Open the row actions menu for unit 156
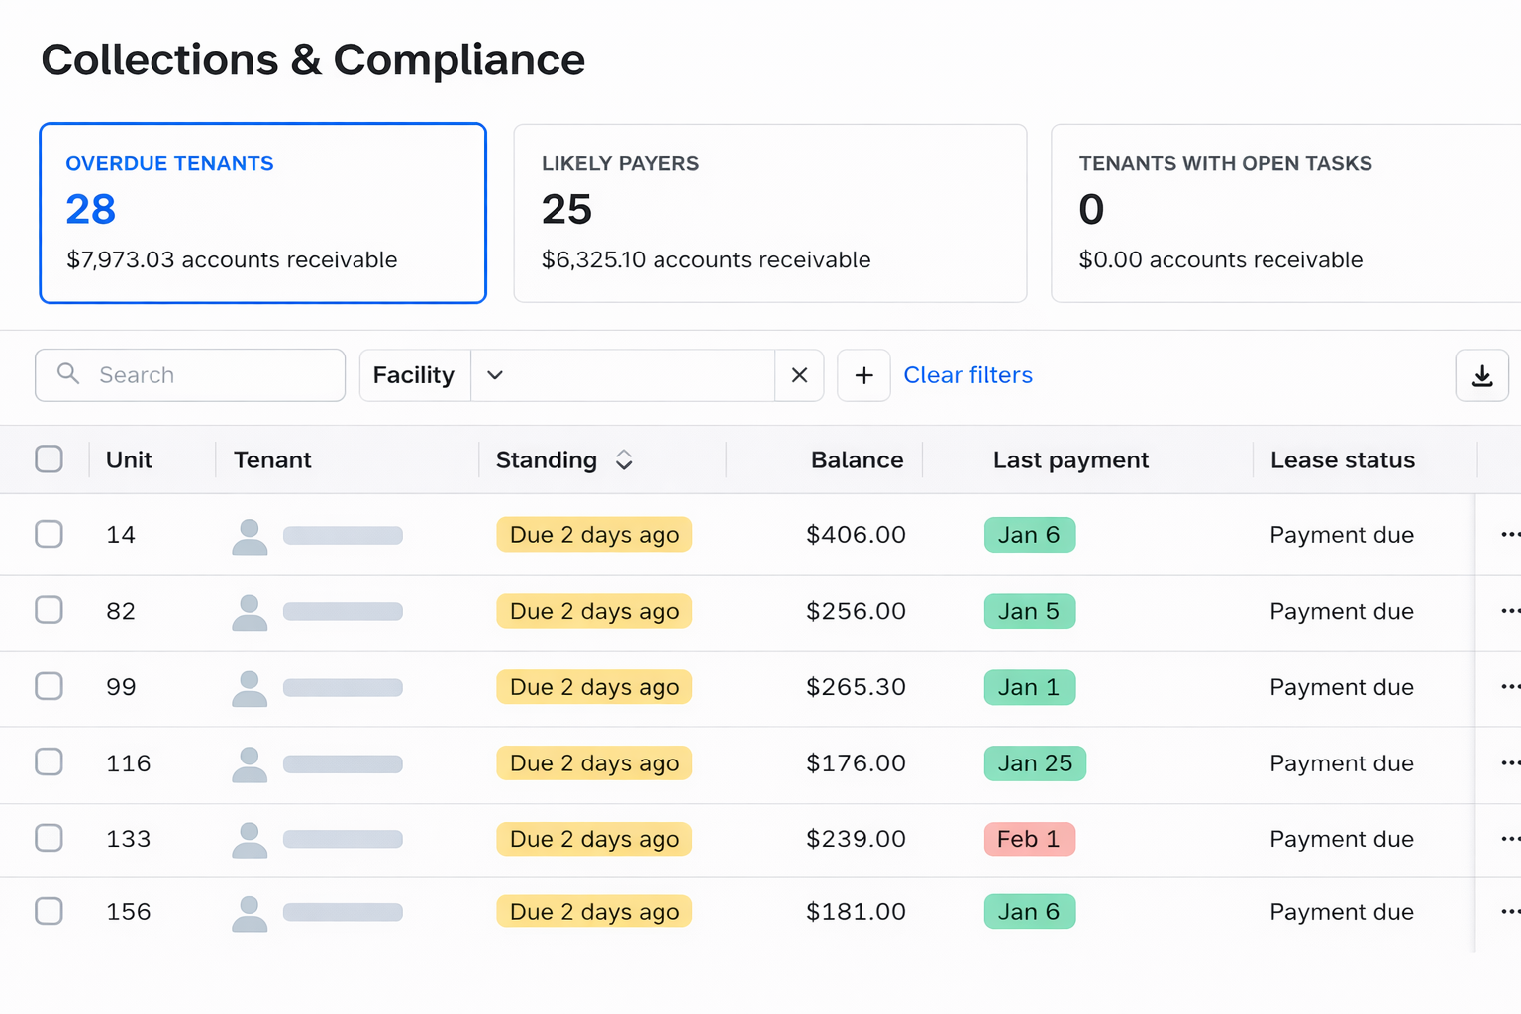 pyautogui.click(x=1509, y=911)
